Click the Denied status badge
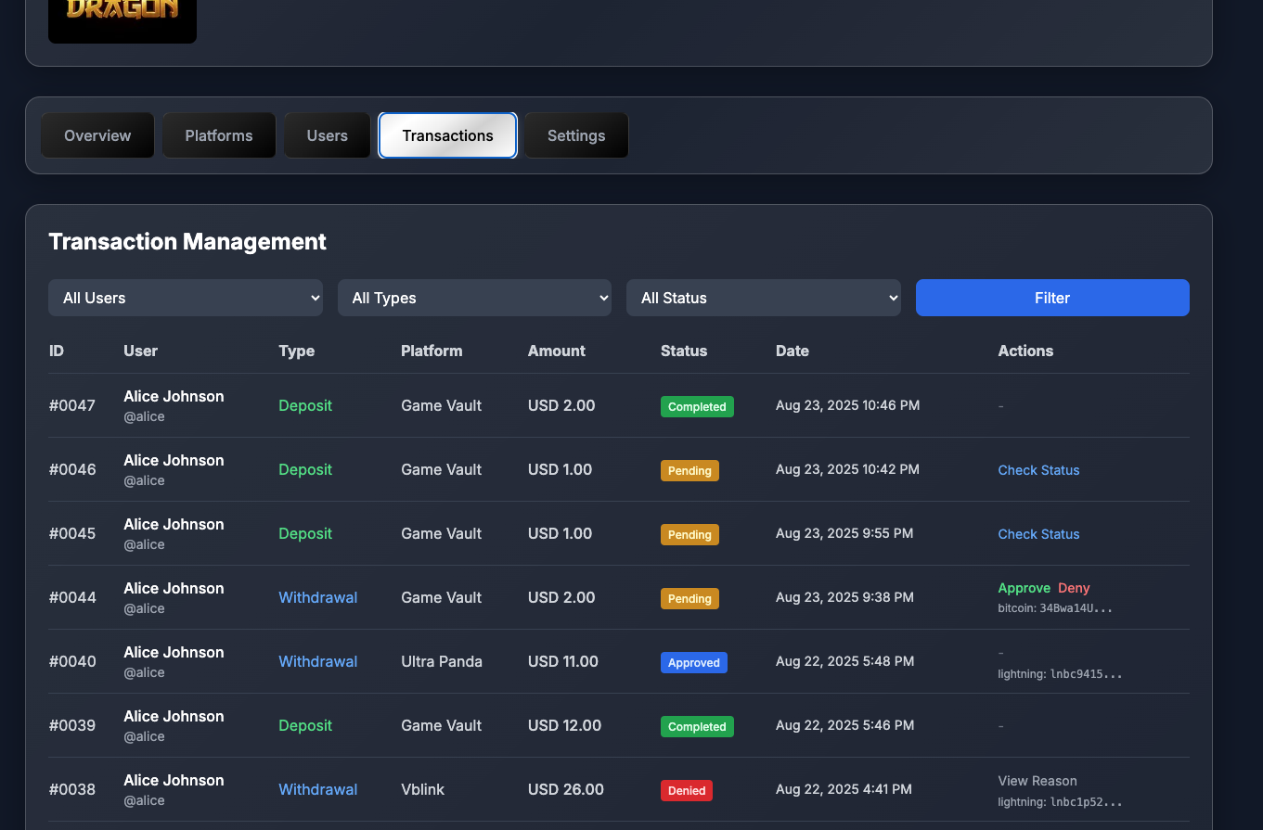 click(686, 790)
